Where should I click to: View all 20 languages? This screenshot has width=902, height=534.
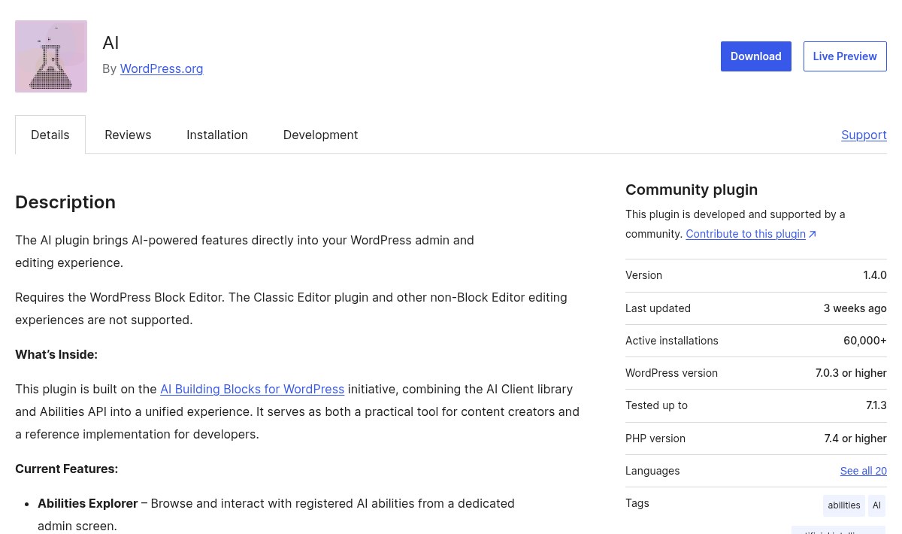[x=863, y=471]
